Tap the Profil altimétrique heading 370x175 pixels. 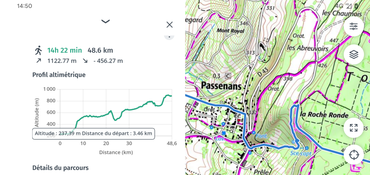59,75
